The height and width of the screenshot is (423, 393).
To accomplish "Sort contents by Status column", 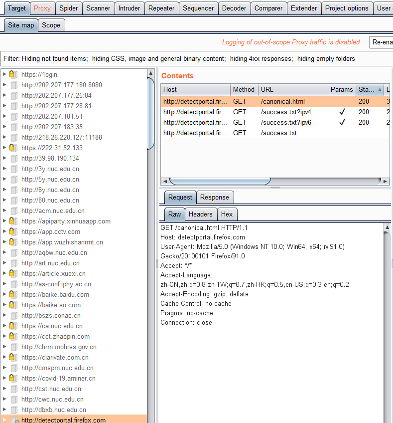I will 370,90.
